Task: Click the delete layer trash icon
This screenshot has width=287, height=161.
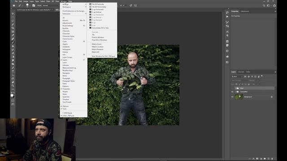Action: click(x=272, y=159)
